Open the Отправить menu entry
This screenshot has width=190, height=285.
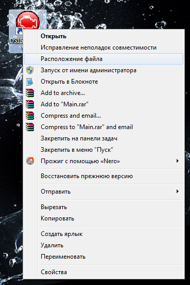(x=103, y=192)
